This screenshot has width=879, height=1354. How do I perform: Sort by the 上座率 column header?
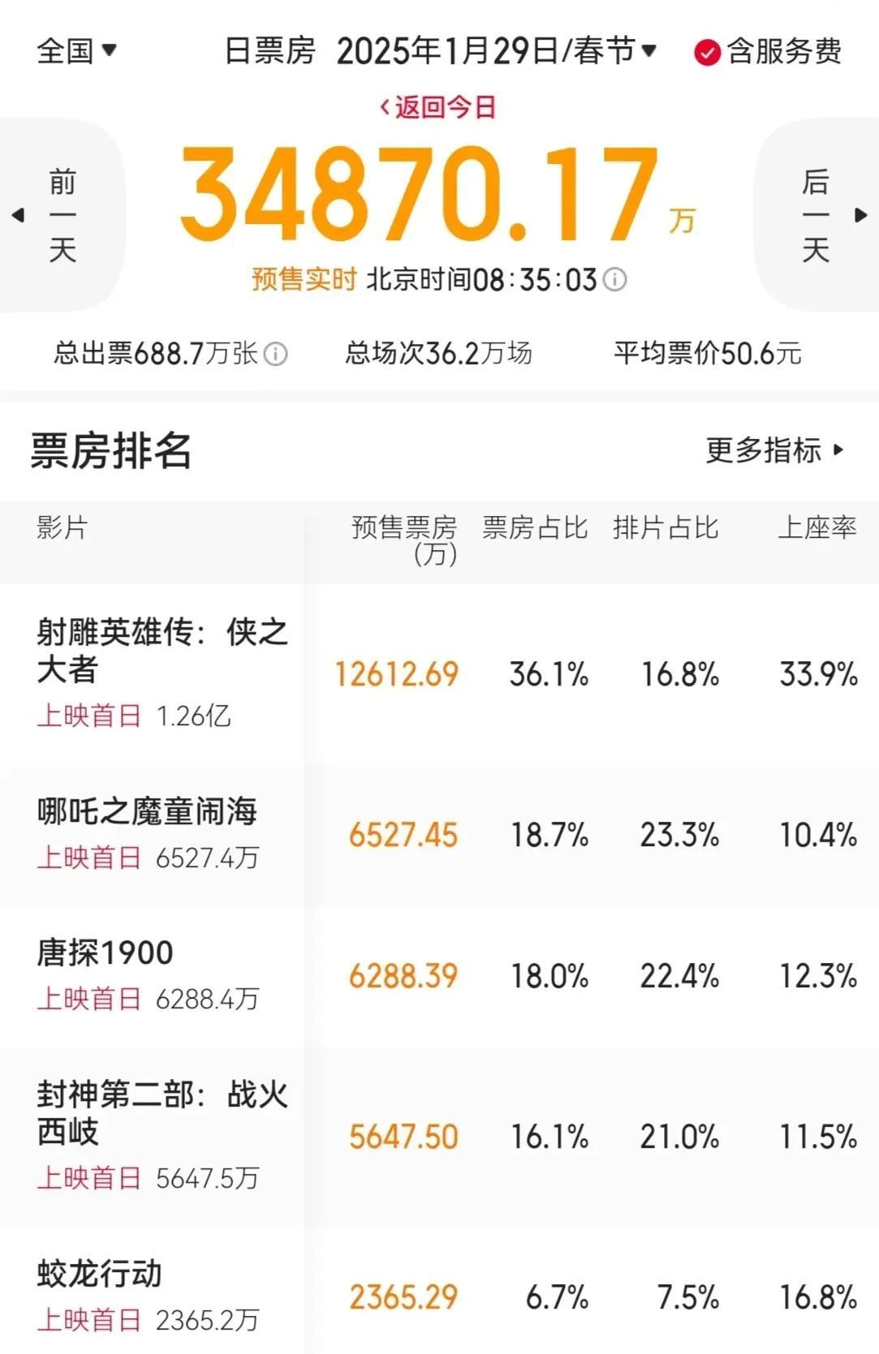coord(817,527)
